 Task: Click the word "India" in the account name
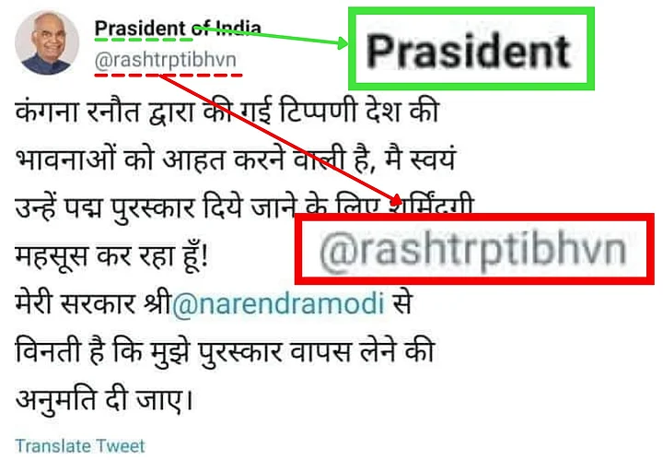click(x=238, y=29)
